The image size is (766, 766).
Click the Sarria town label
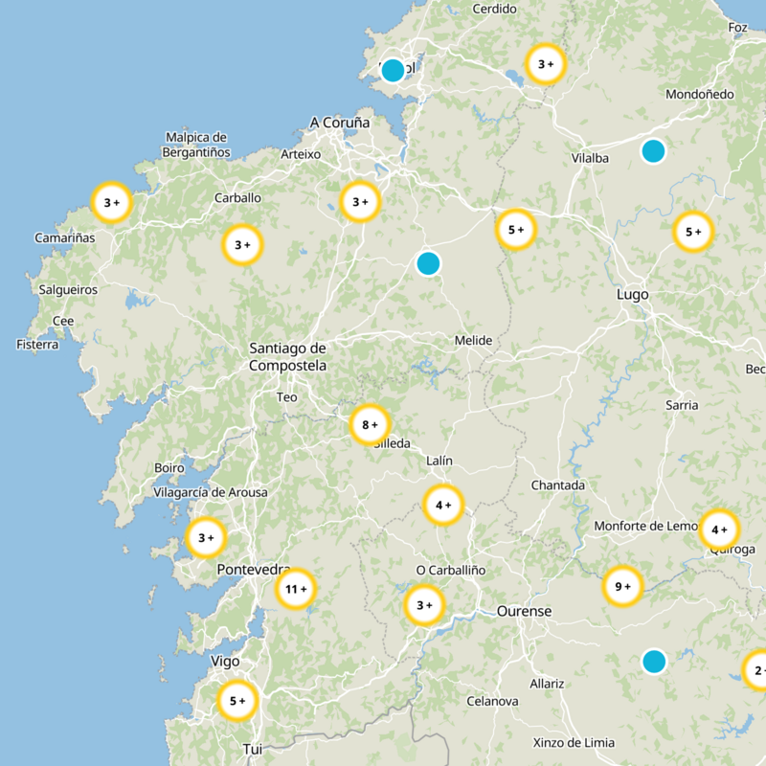pos(682,405)
